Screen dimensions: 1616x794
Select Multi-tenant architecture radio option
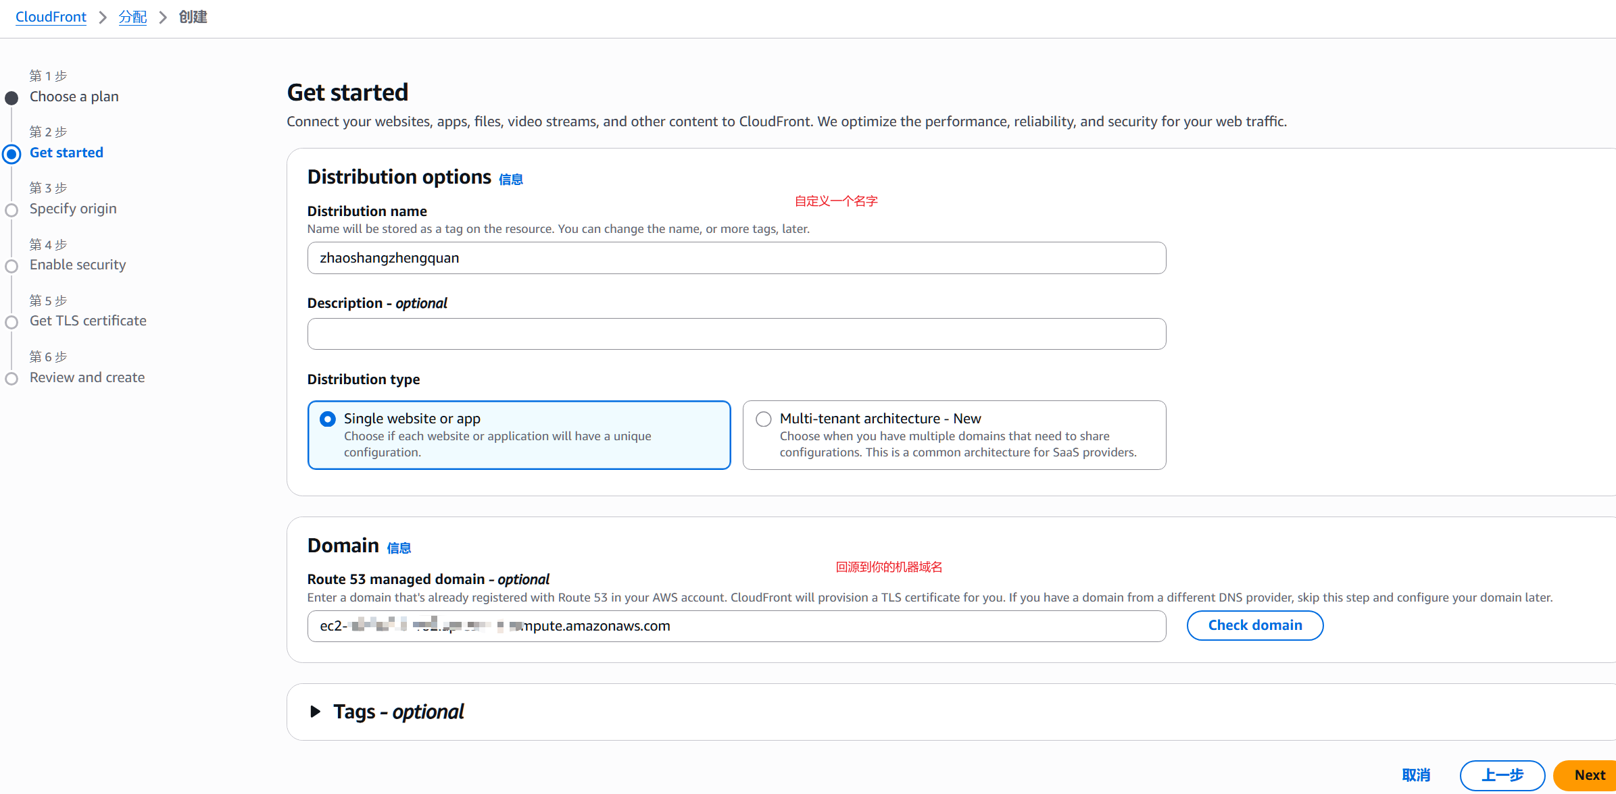point(764,419)
